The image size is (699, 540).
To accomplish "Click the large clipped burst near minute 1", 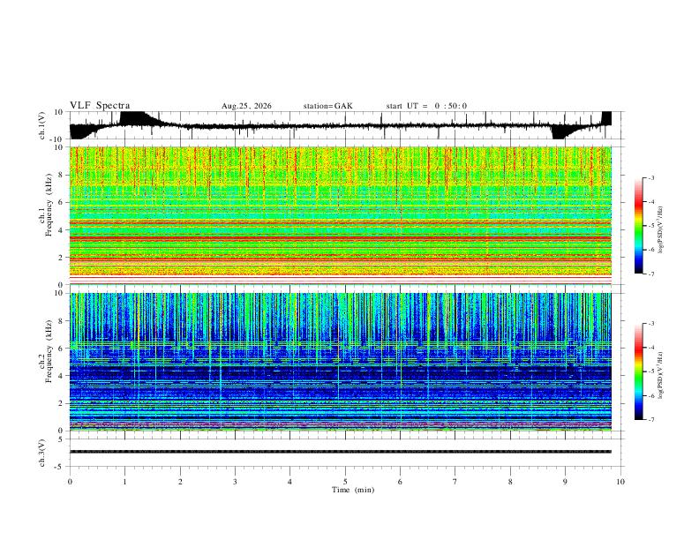I will coord(139,118).
